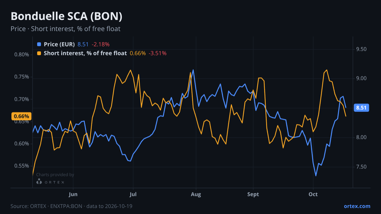
Task: Click the 8.51 price value in legend
Action: [83, 44]
